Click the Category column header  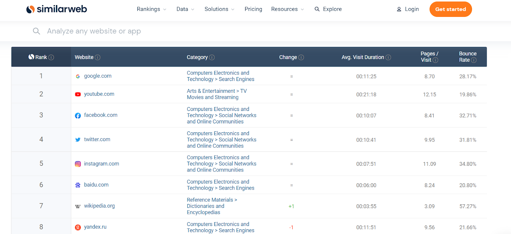pyautogui.click(x=201, y=57)
